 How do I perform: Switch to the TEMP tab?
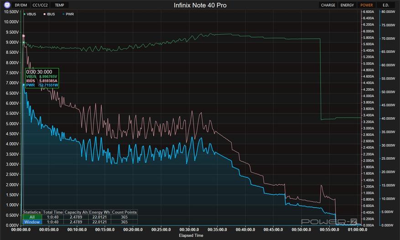[x=59, y=5]
